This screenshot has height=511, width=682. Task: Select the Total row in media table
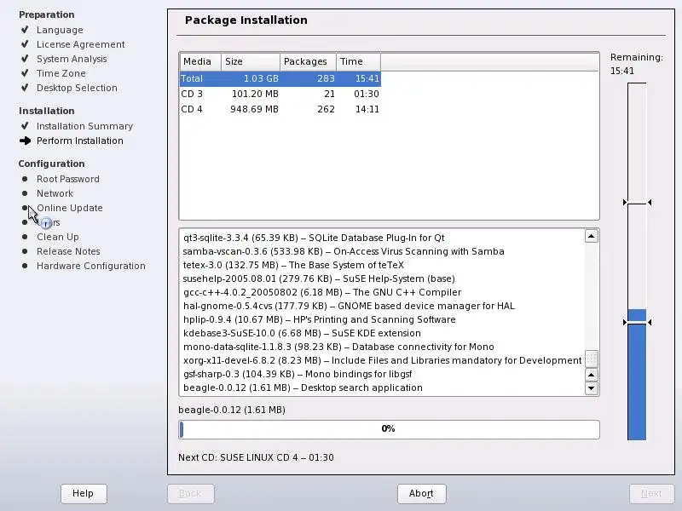(280, 78)
